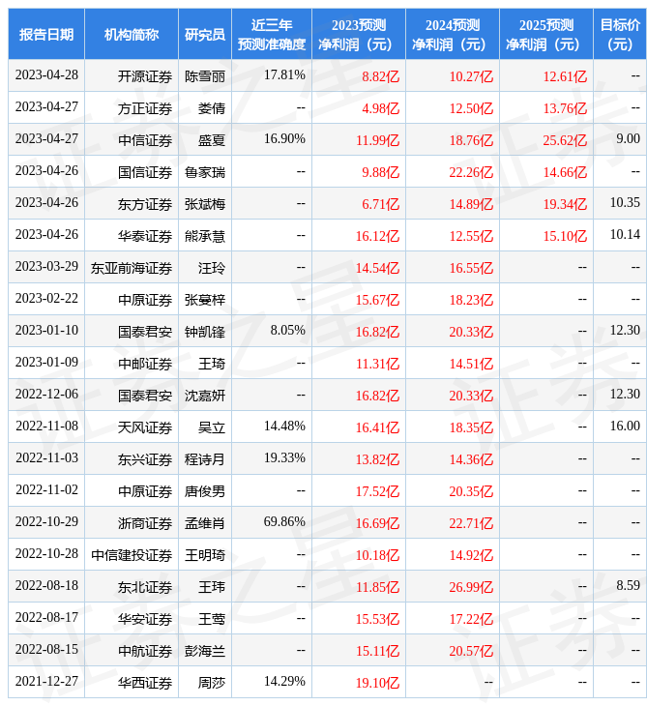Screen dimensions: 647x706
Task: Select the 东亚前海证券 institution cell
Action: (132, 268)
